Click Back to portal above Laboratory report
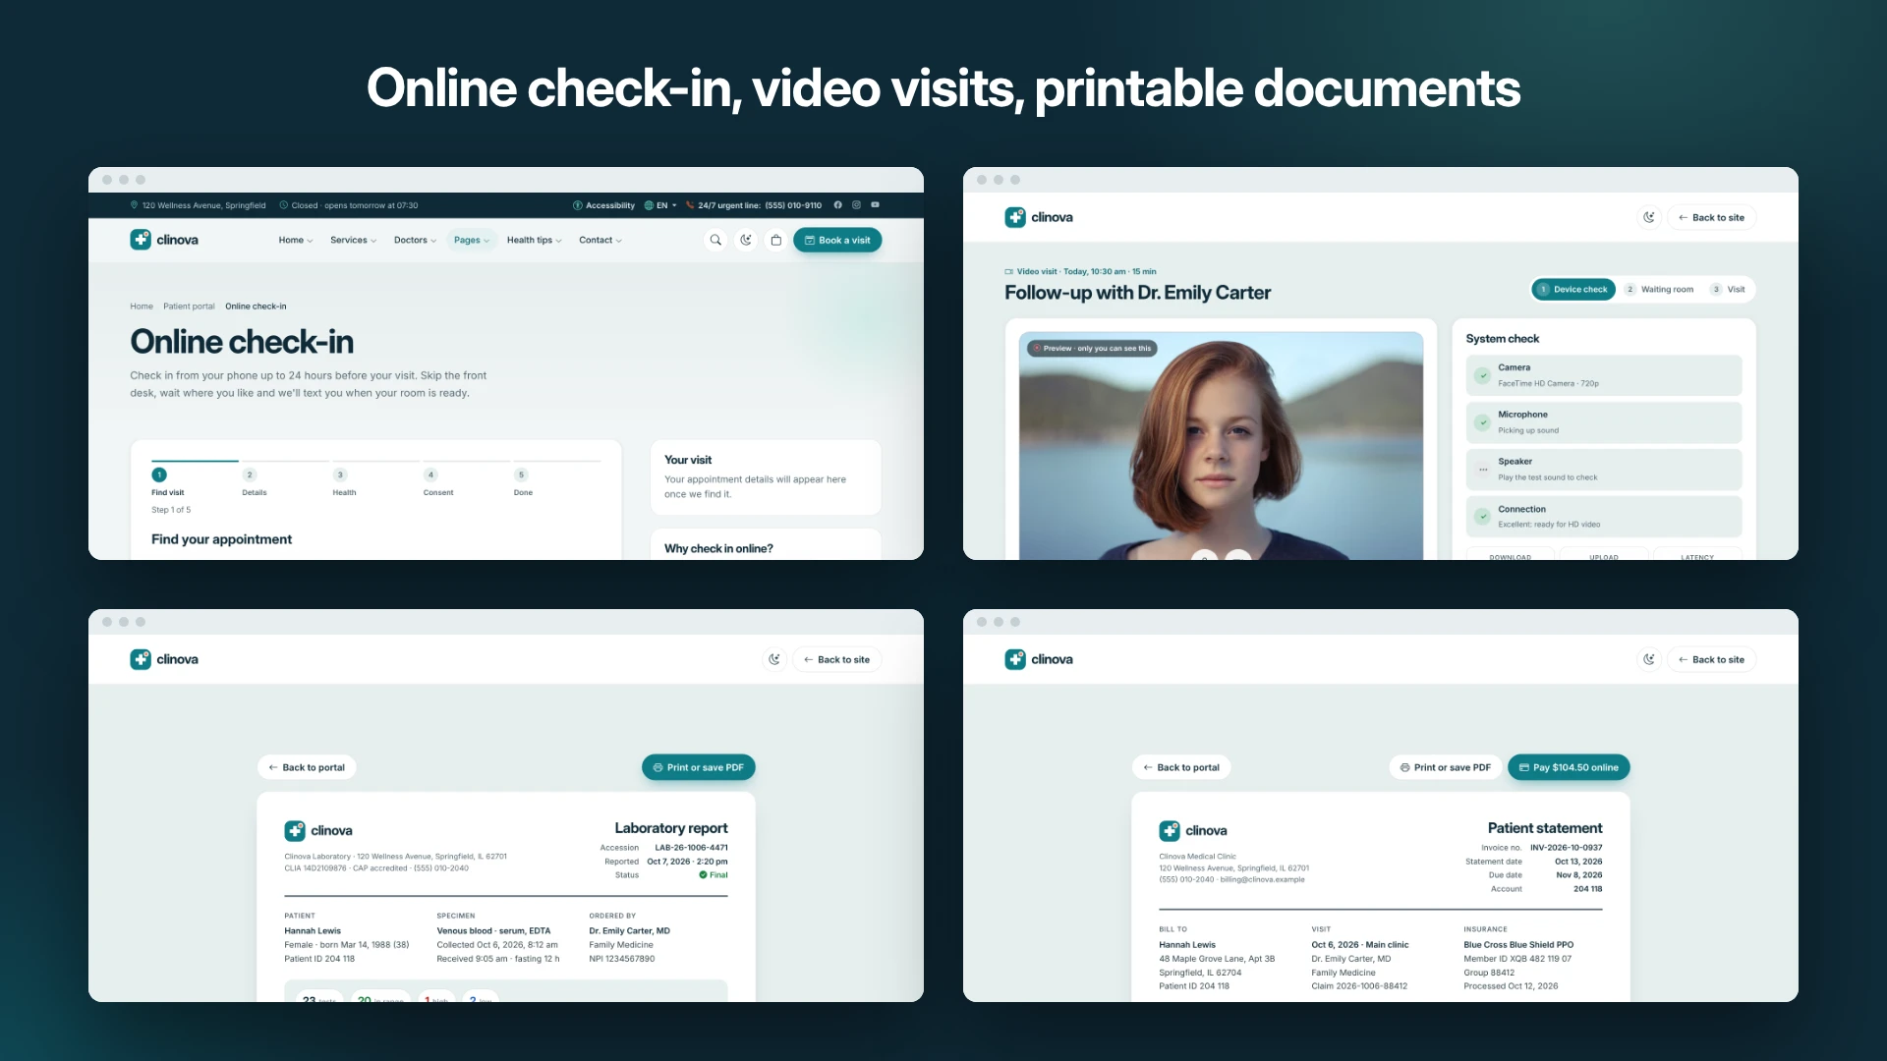 pos(307,767)
